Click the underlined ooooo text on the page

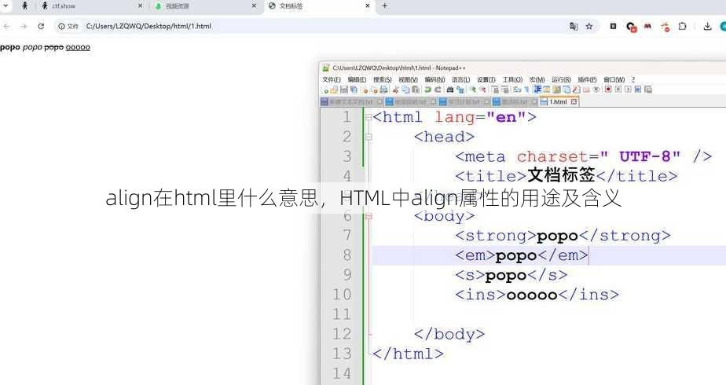(78, 47)
